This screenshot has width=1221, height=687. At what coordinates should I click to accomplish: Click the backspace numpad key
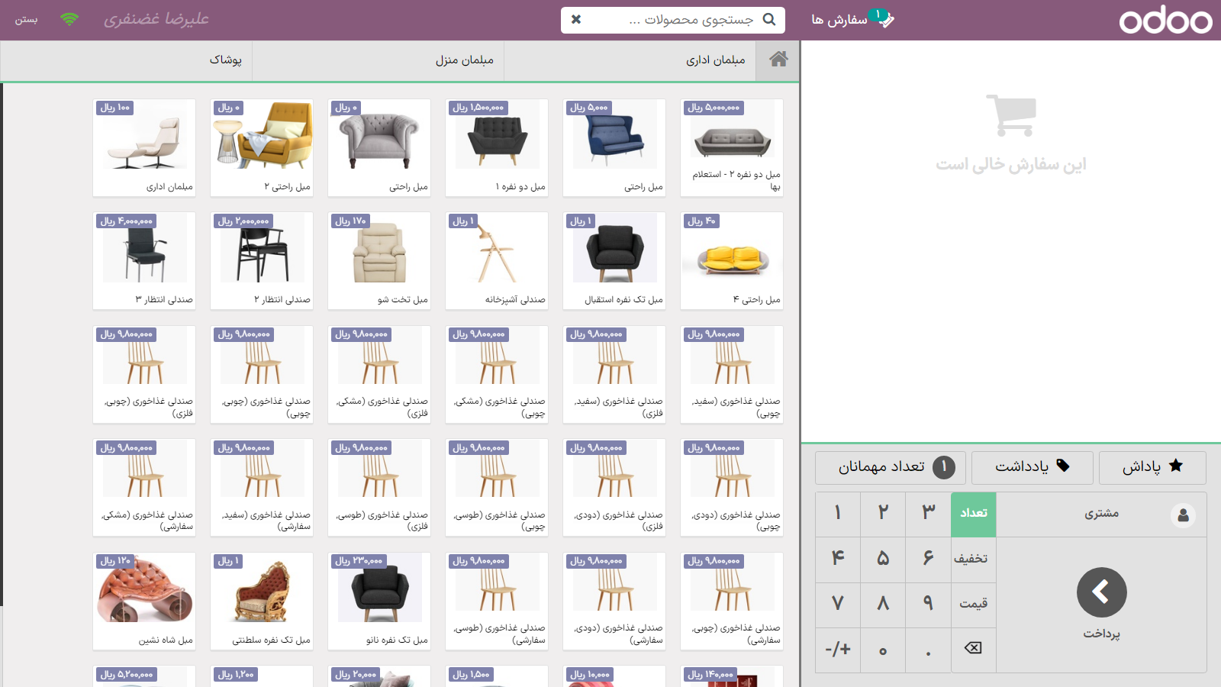tap(974, 650)
